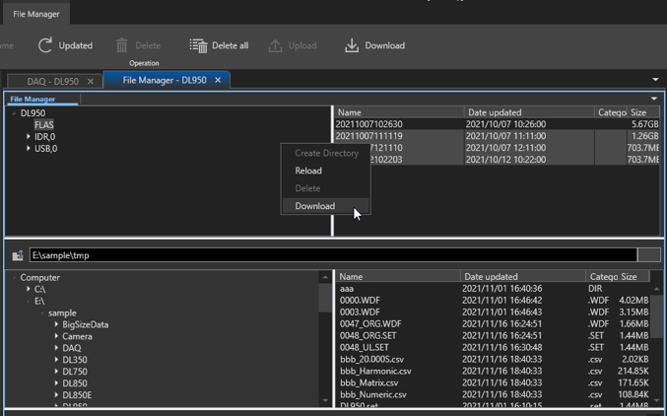
Task: Choose Reload from the context menu
Action: click(x=308, y=171)
